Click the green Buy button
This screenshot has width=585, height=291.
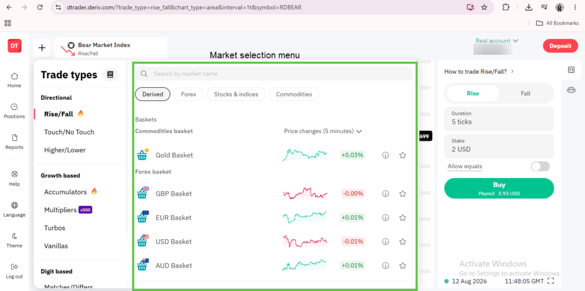point(499,188)
